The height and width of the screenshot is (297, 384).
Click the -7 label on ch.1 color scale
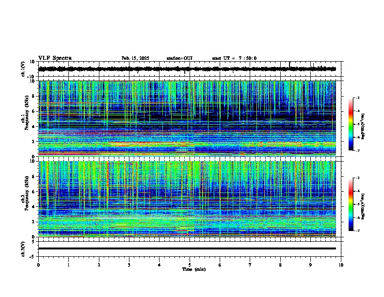[x=358, y=150]
